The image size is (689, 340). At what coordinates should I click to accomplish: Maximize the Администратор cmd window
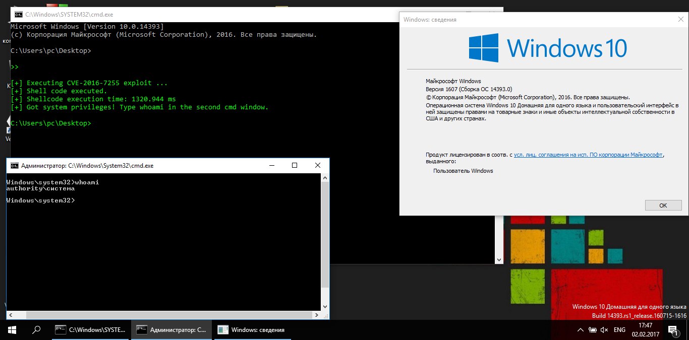click(x=295, y=165)
